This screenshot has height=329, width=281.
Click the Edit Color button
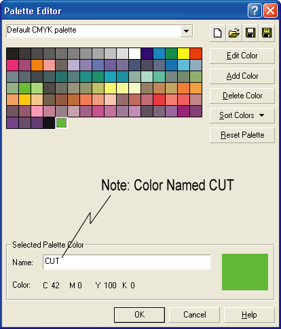coord(242,56)
